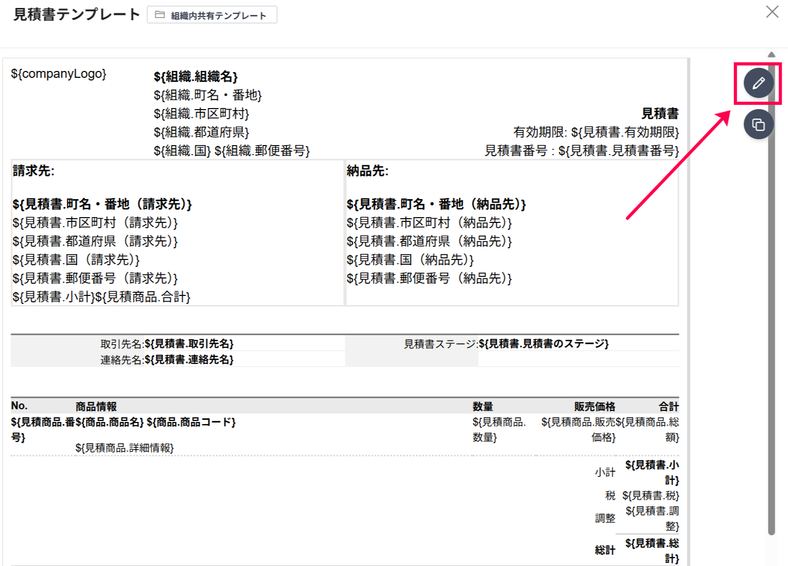Click the 納品先: section heading

pyautogui.click(x=368, y=170)
